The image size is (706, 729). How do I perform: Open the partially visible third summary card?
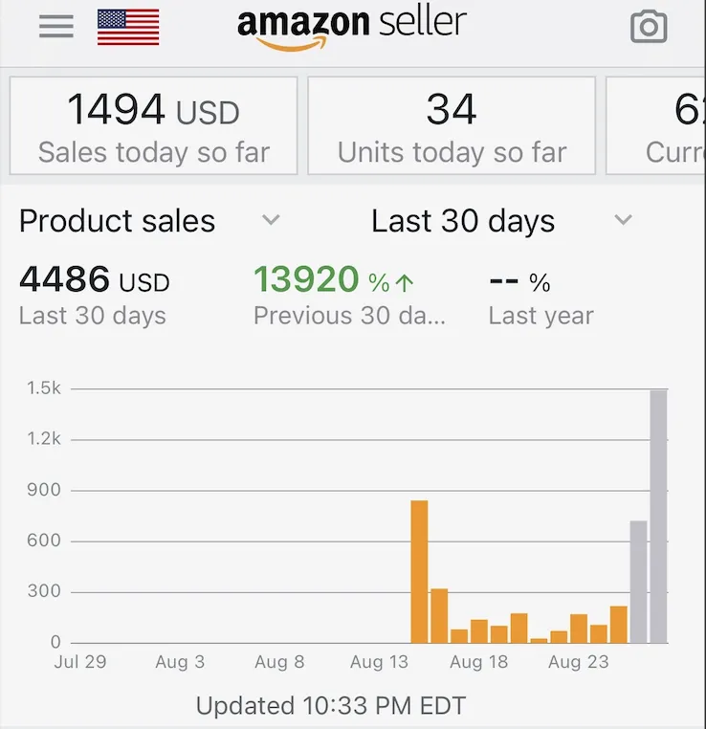(656, 125)
